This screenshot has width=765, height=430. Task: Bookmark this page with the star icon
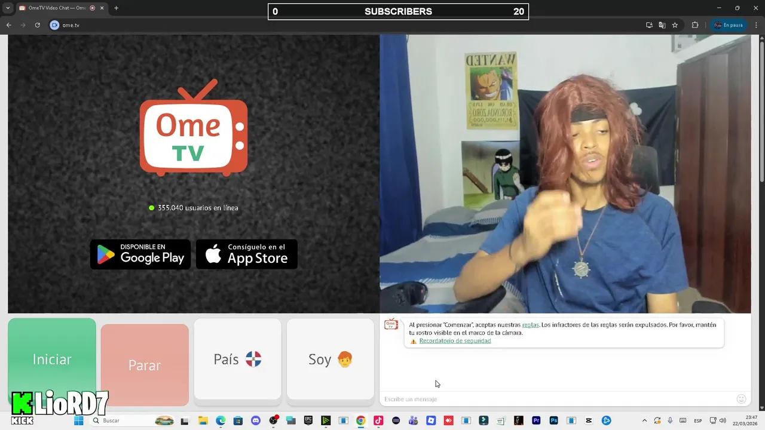point(675,25)
